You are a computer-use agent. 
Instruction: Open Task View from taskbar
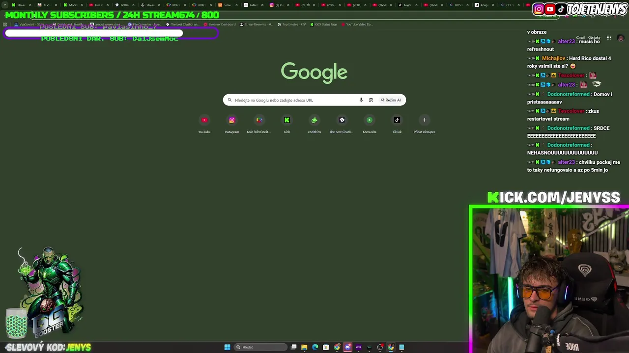click(x=293, y=347)
